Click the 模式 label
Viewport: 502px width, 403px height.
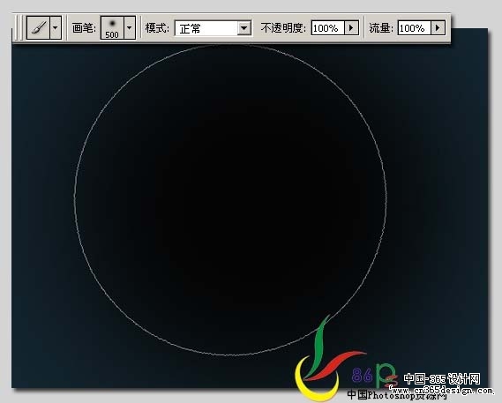[x=157, y=28]
